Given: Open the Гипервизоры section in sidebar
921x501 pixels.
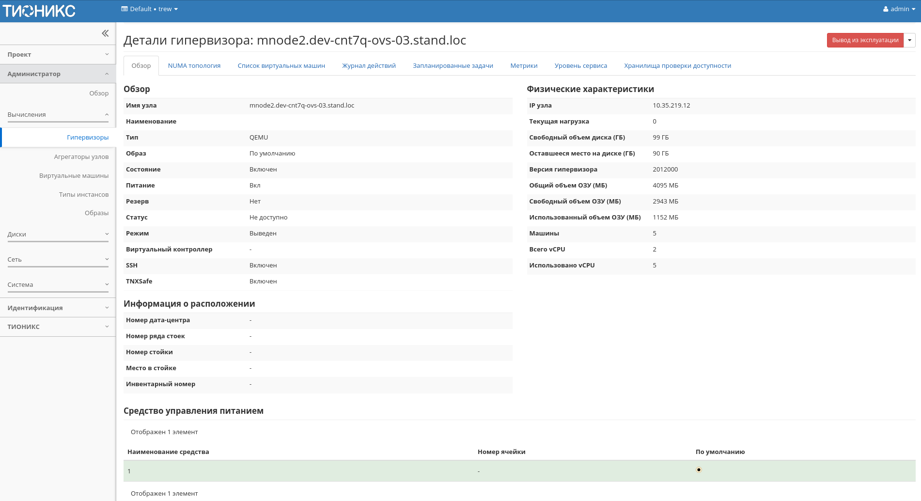Looking at the screenshot, I should (89, 137).
